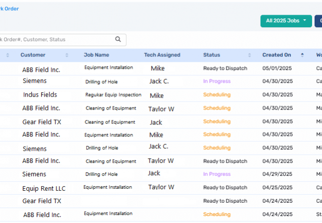
Task: Click Jack tech in Gear Field TX row
Action: (156, 122)
